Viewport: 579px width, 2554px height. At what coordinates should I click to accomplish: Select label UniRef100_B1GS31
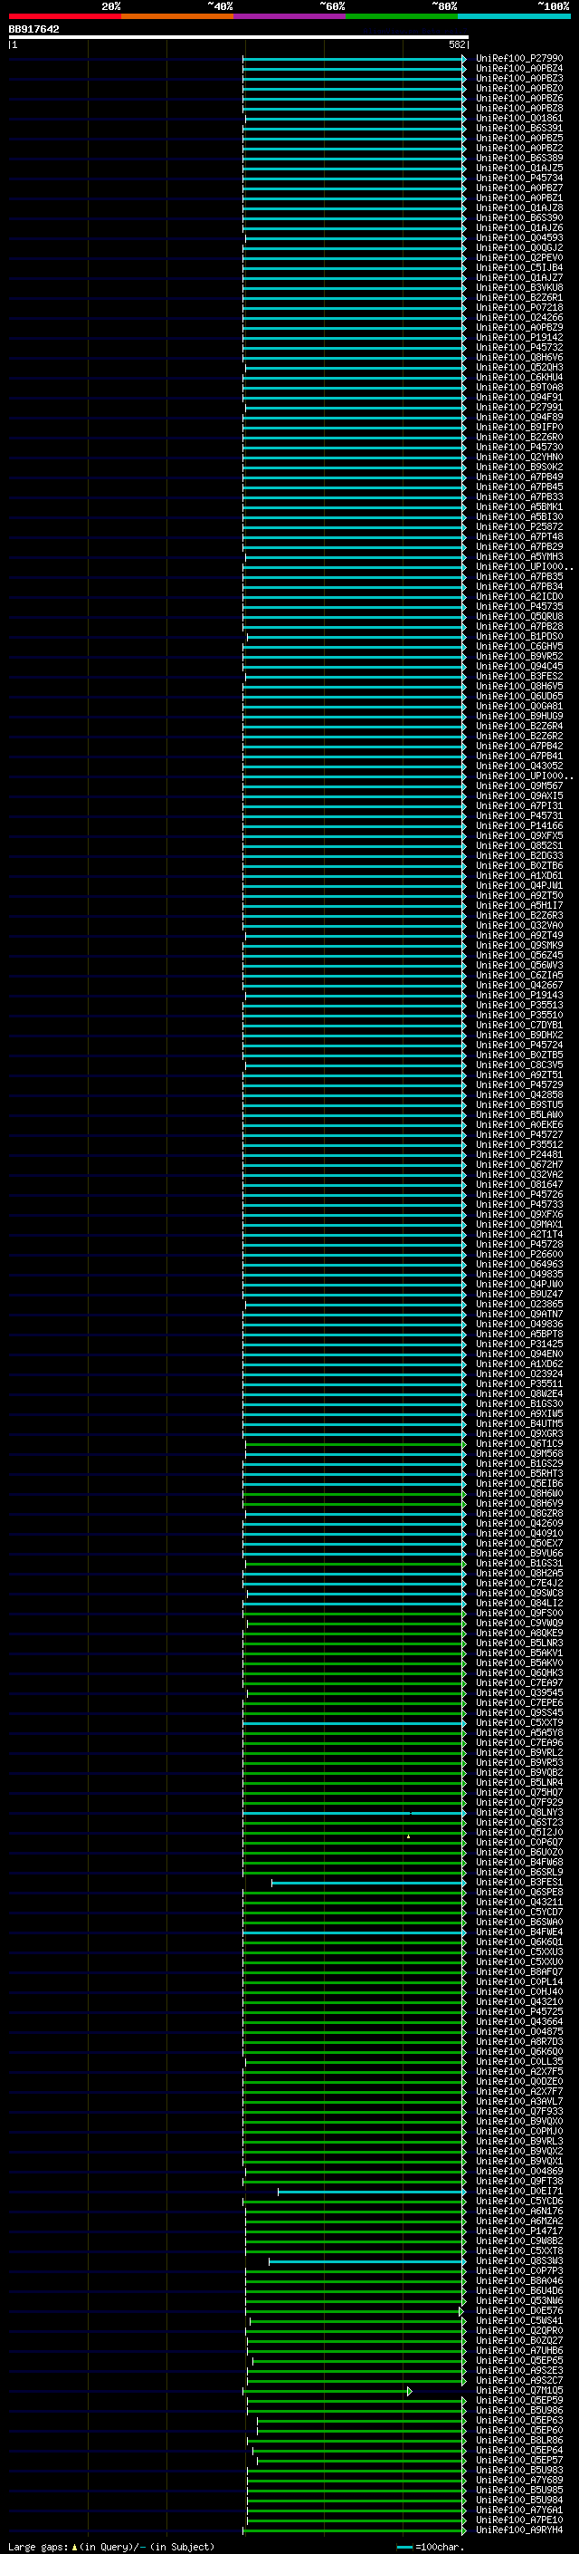coord(519,1563)
